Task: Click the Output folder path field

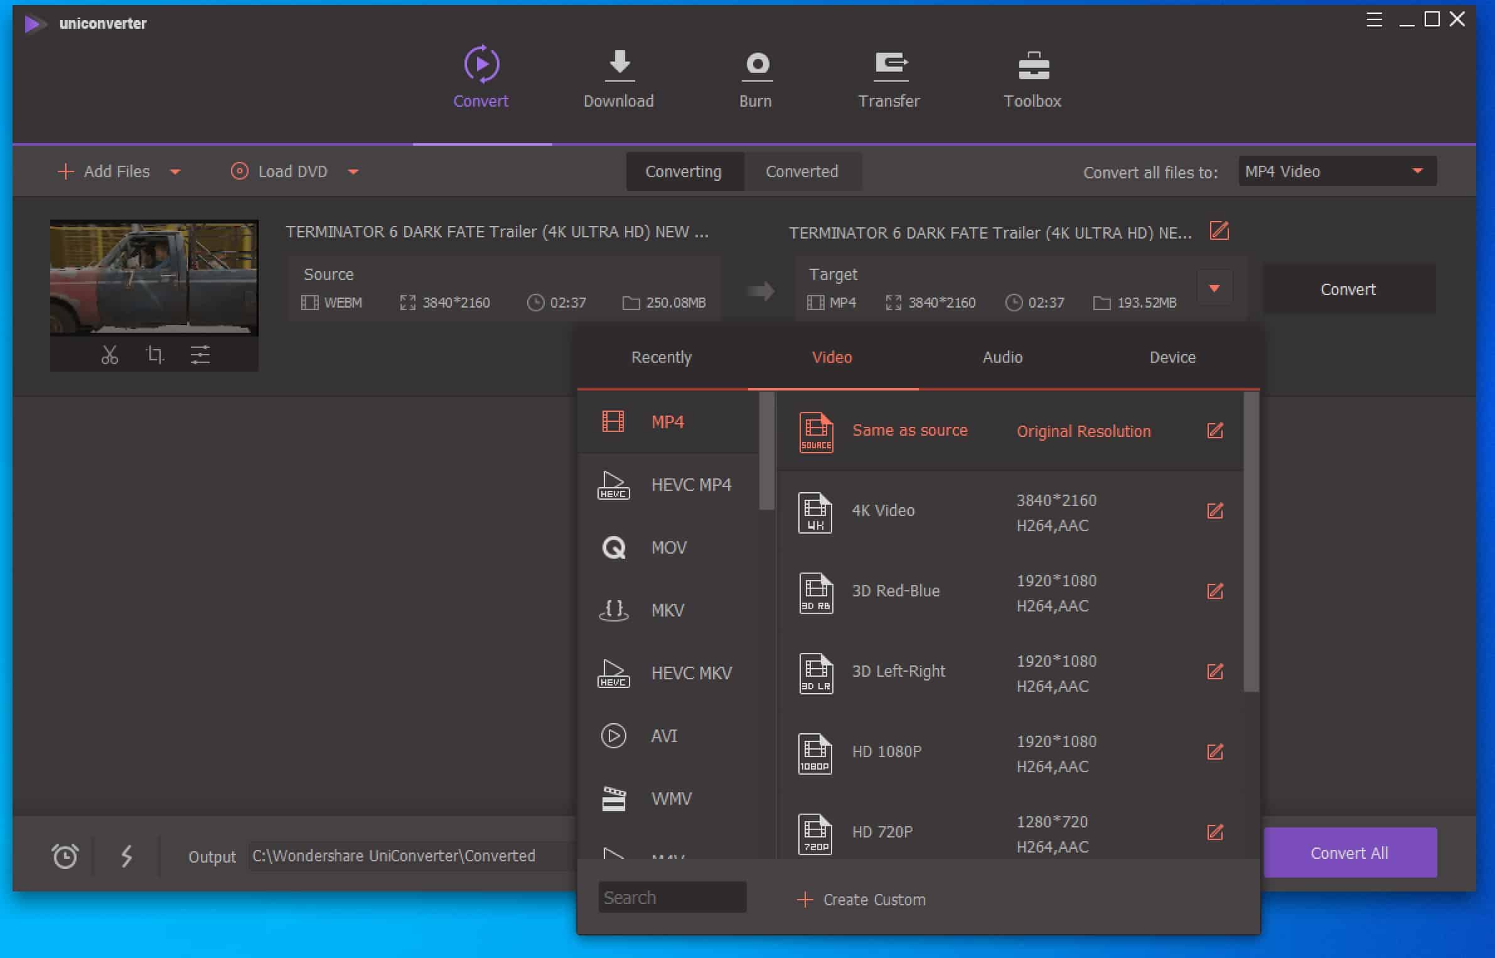Action: [412, 856]
